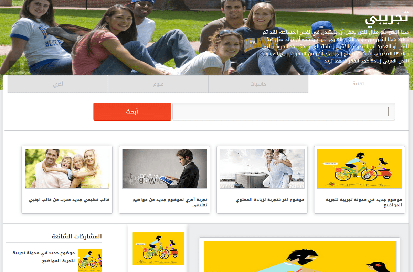Open the couple by hot tub thumbnail

262,169
